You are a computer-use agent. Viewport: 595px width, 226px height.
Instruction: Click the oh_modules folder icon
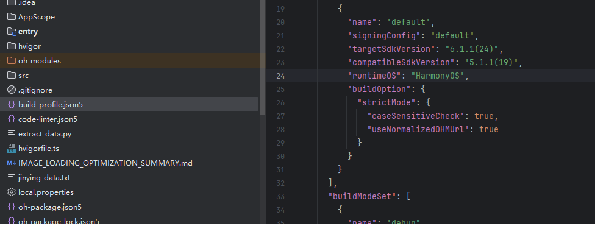(12, 61)
